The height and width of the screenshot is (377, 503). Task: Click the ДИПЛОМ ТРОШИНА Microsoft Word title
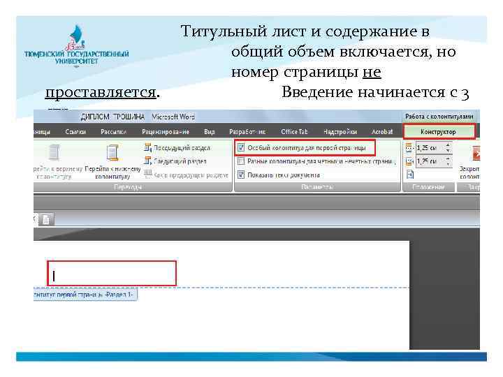coord(138,117)
